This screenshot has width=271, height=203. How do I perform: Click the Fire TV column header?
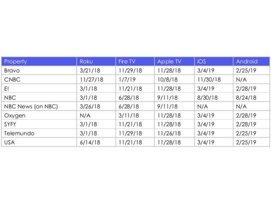(127, 62)
